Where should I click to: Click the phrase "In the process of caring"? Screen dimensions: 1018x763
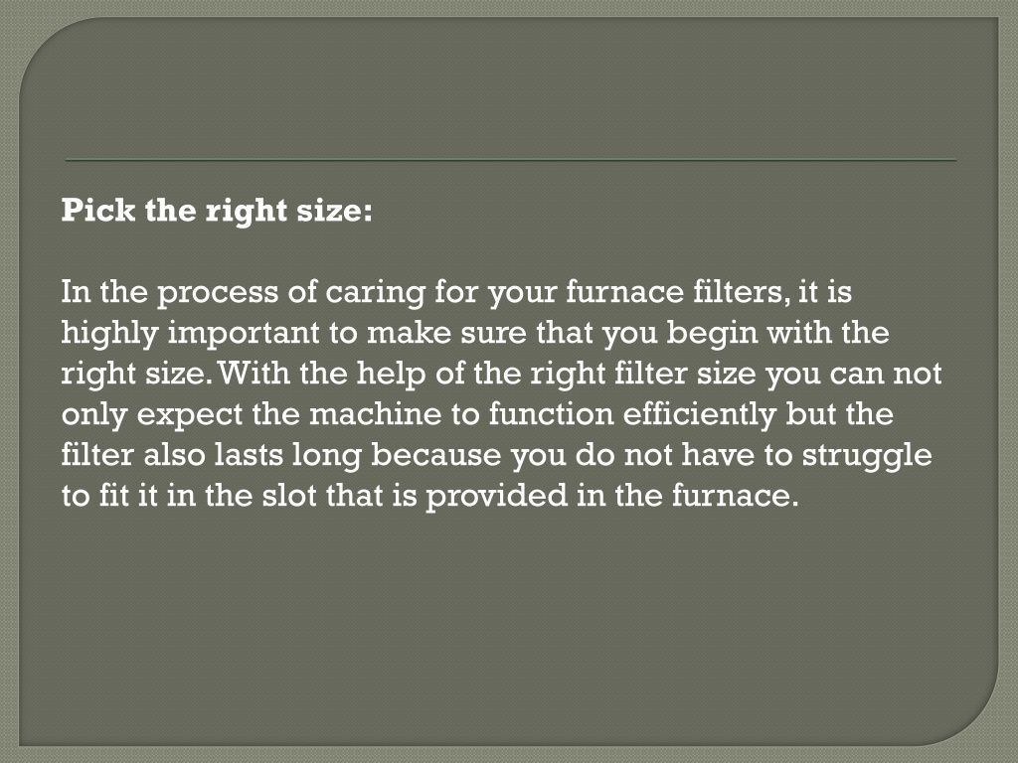[x=243, y=292]
